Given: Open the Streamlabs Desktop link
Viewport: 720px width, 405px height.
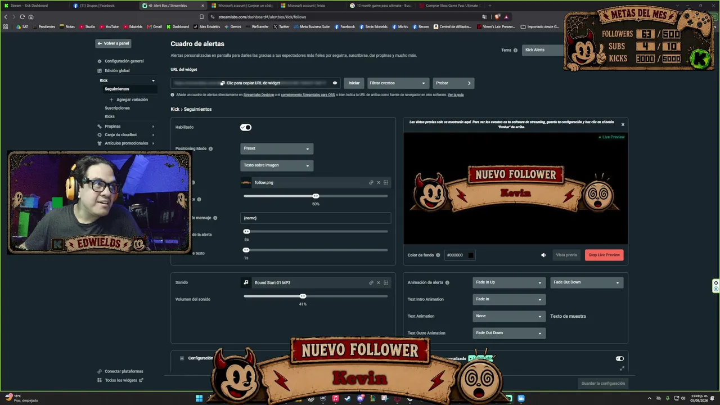Looking at the screenshot, I should 259,94.
